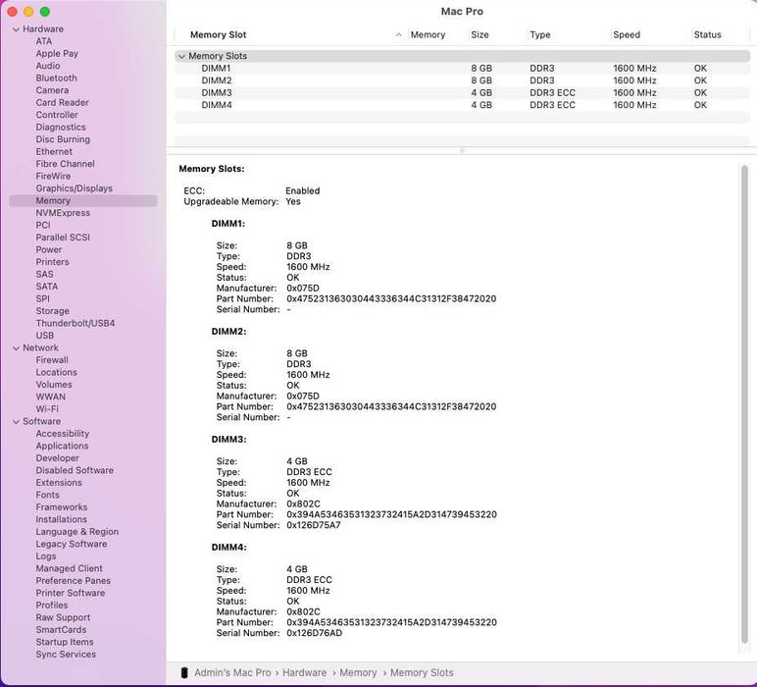Image resolution: width=757 pixels, height=687 pixels.
Task: Toggle sort arrow in Memory Slot column
Action: (398, 34)
